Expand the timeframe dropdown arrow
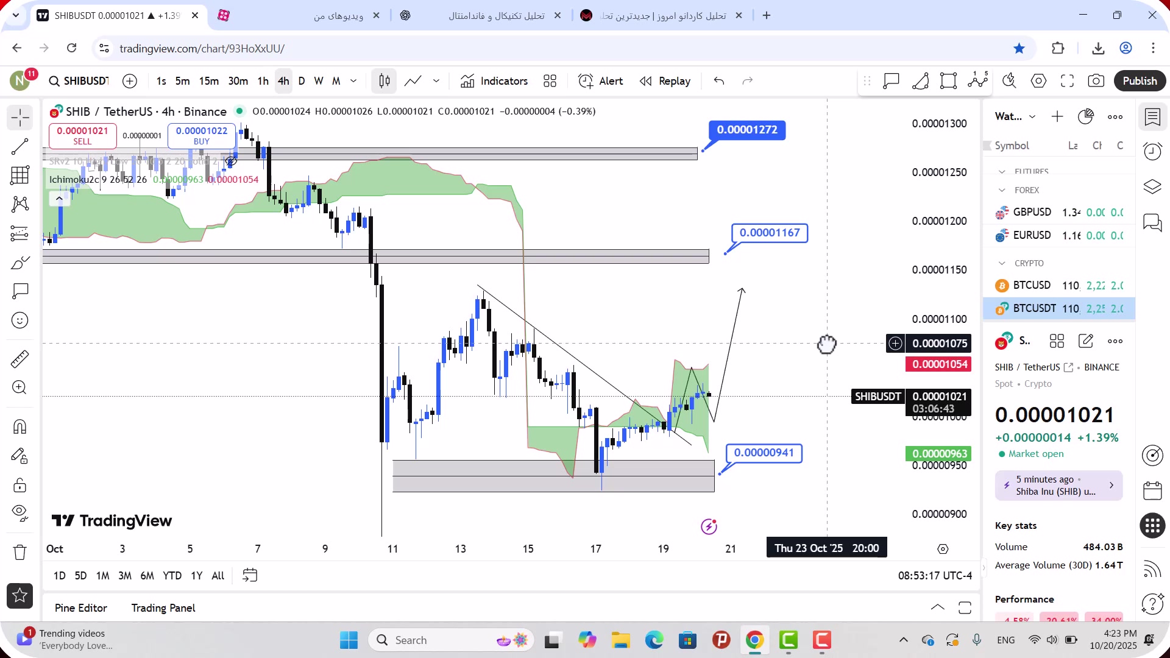Image resolution: width=1170 pixels, height=658 pixels. pyautogui.click(x=353, y=81)
